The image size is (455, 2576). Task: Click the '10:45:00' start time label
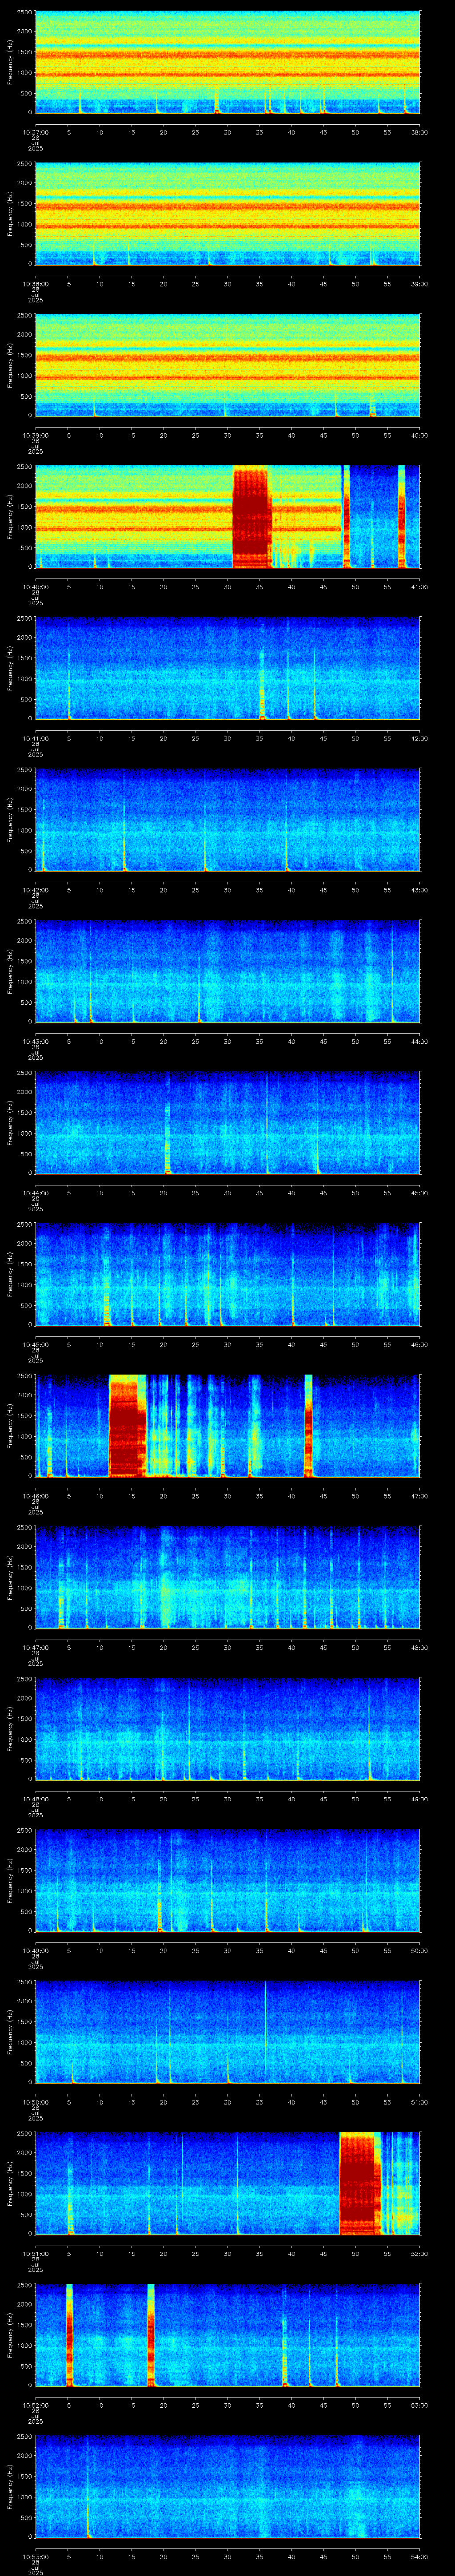coord(35,1343)
